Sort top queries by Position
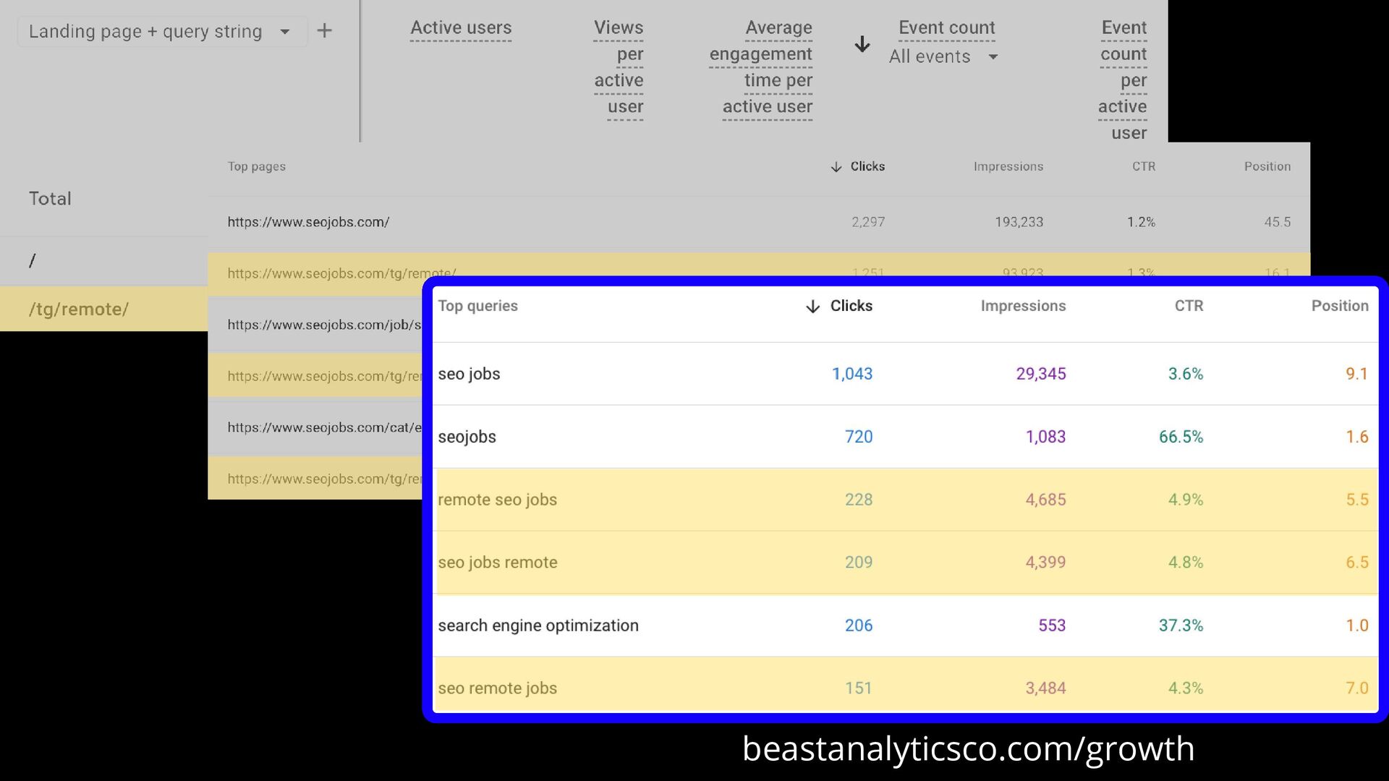 (x=1339, y=306)
